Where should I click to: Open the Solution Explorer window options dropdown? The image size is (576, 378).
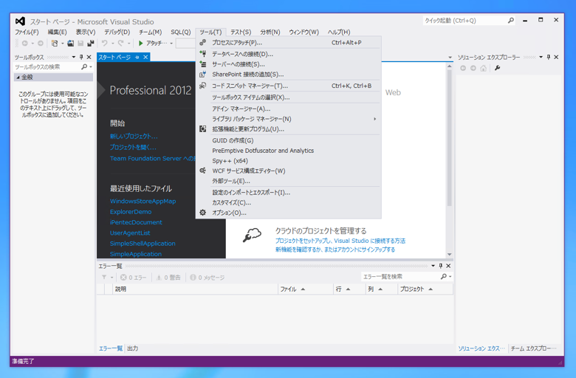point(541,57)
